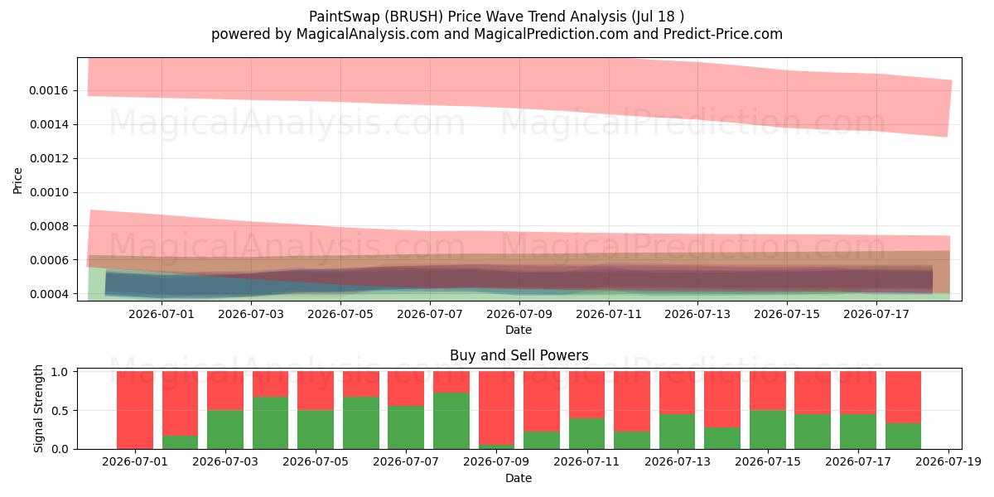Click the green buy bar for 2026-07-06

click(x=360, y=422)
